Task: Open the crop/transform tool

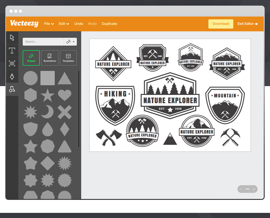Action: pos(12,63)
